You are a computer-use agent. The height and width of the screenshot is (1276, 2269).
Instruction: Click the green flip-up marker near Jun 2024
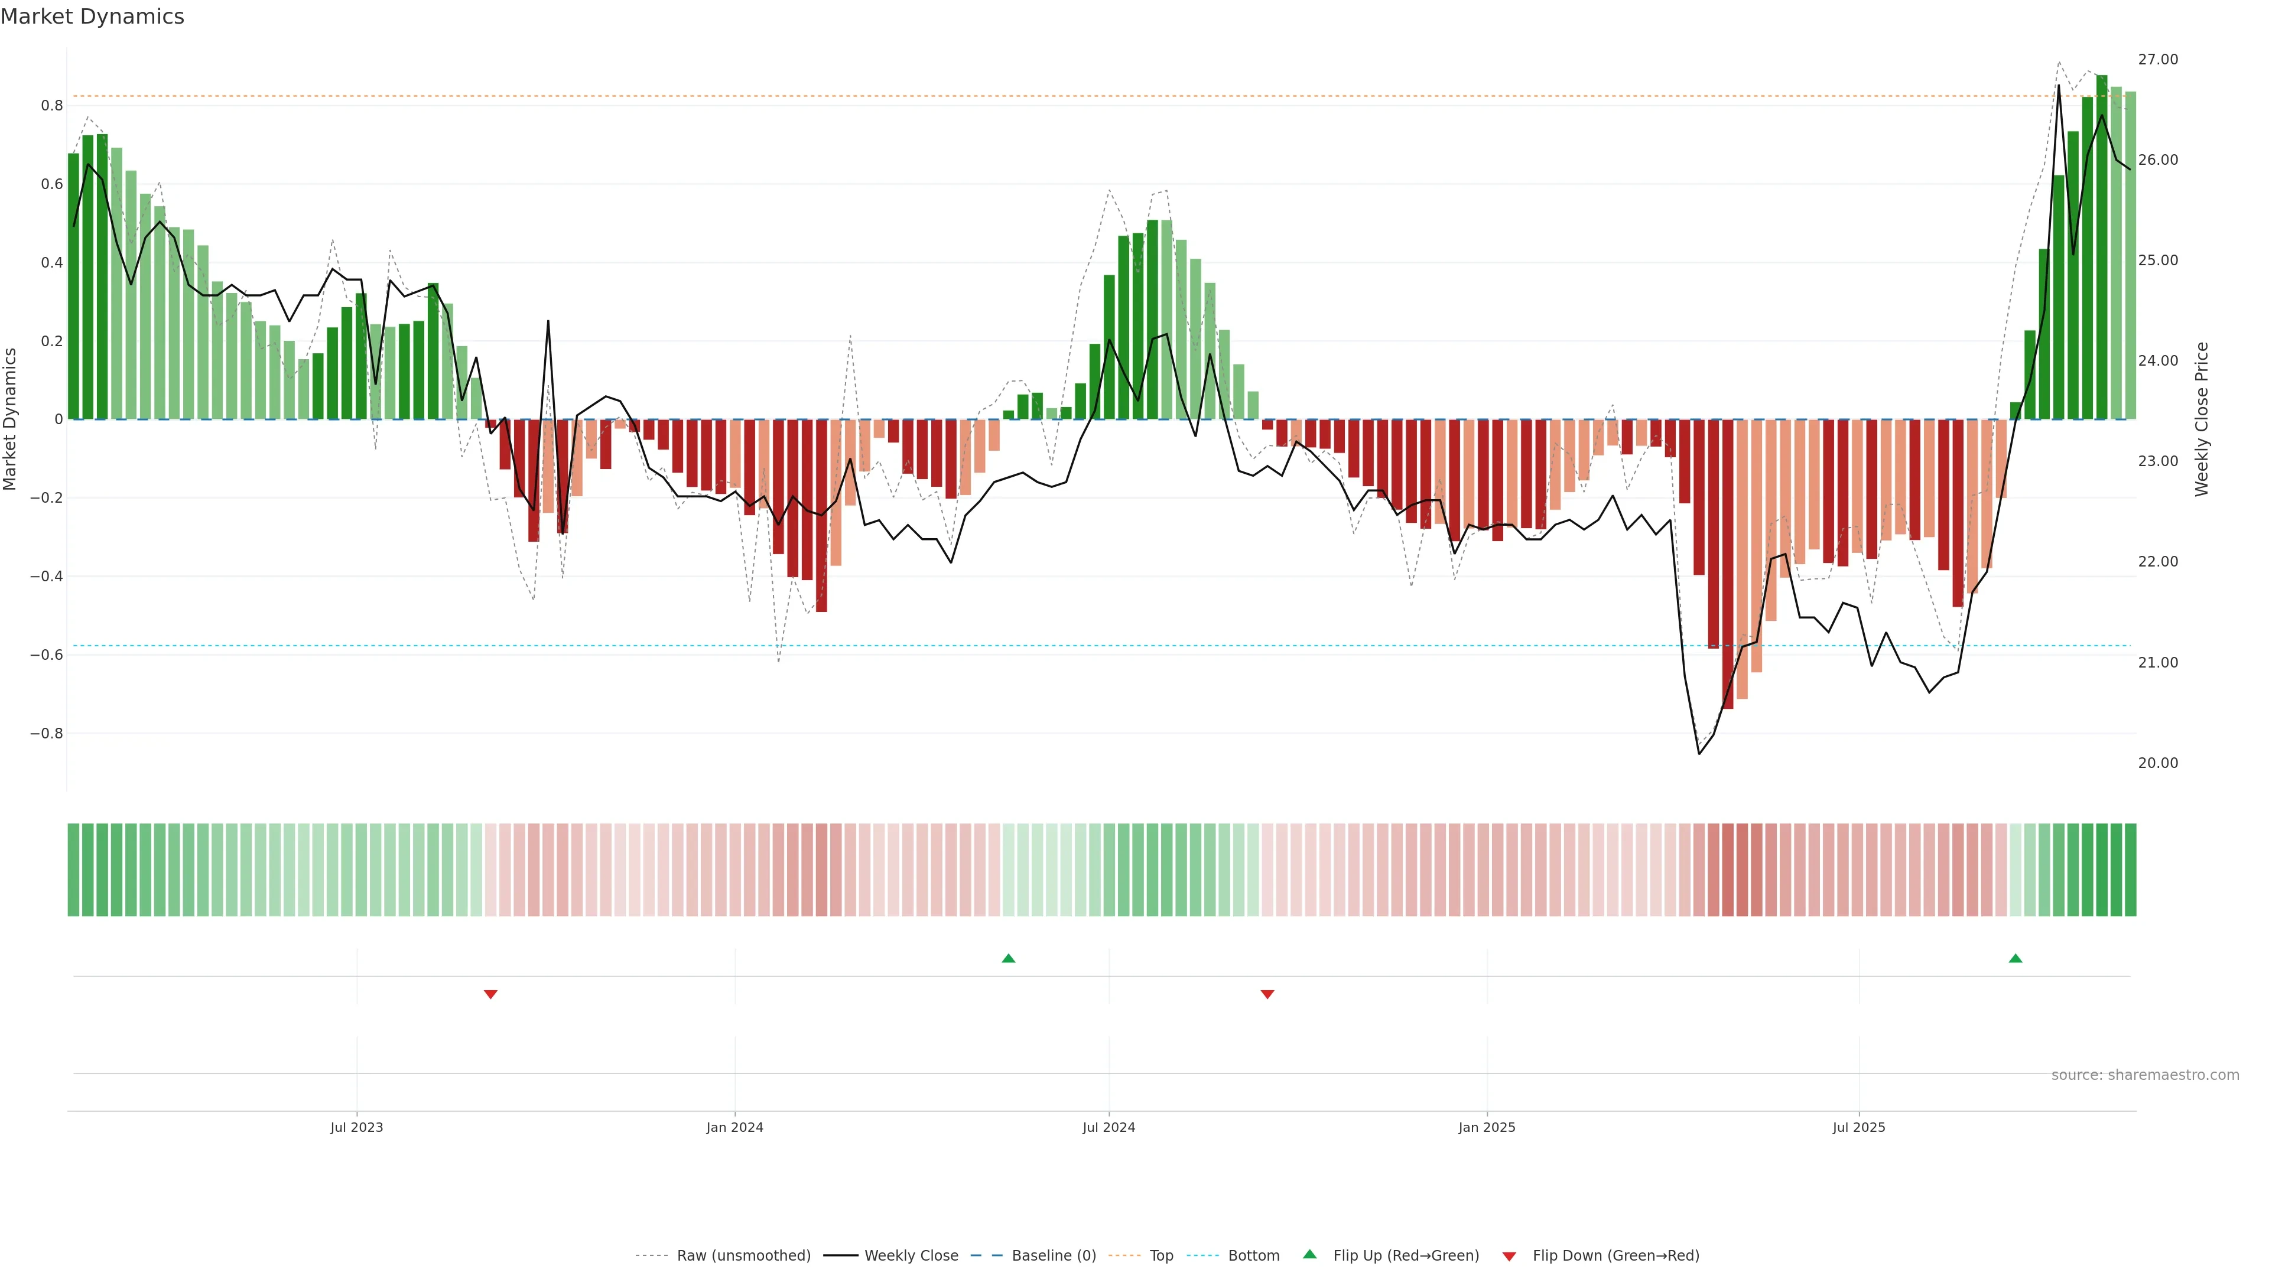[x=1009, y=958]
